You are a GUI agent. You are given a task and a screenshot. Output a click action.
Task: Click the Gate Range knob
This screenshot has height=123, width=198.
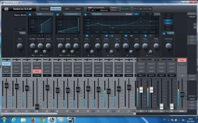48,46
